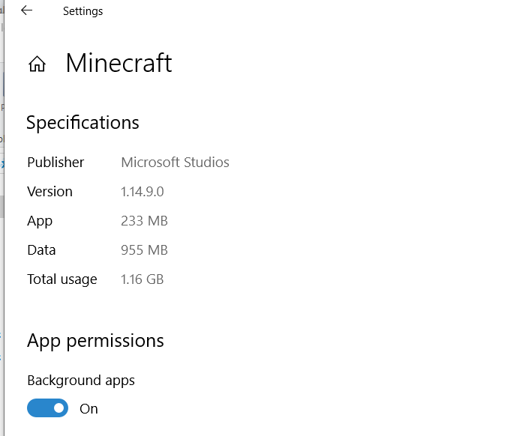Select the 233 MB app size value
517x436 pixels.
point(144,221)
